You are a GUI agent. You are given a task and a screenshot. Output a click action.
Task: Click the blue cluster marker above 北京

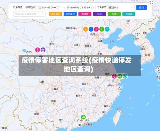pyautogui.click(x=91, y=29)
